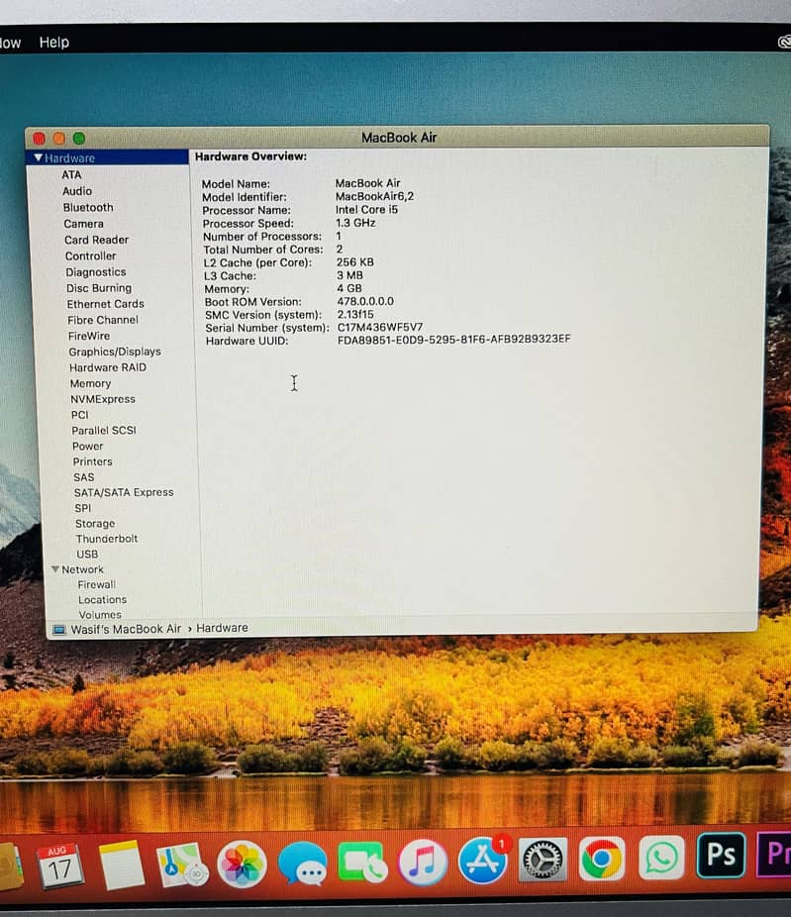This screenshot has width=791, height=917.
Task: Select Graphics/Displays in the sidebar
Action: [x=114, y=352]
